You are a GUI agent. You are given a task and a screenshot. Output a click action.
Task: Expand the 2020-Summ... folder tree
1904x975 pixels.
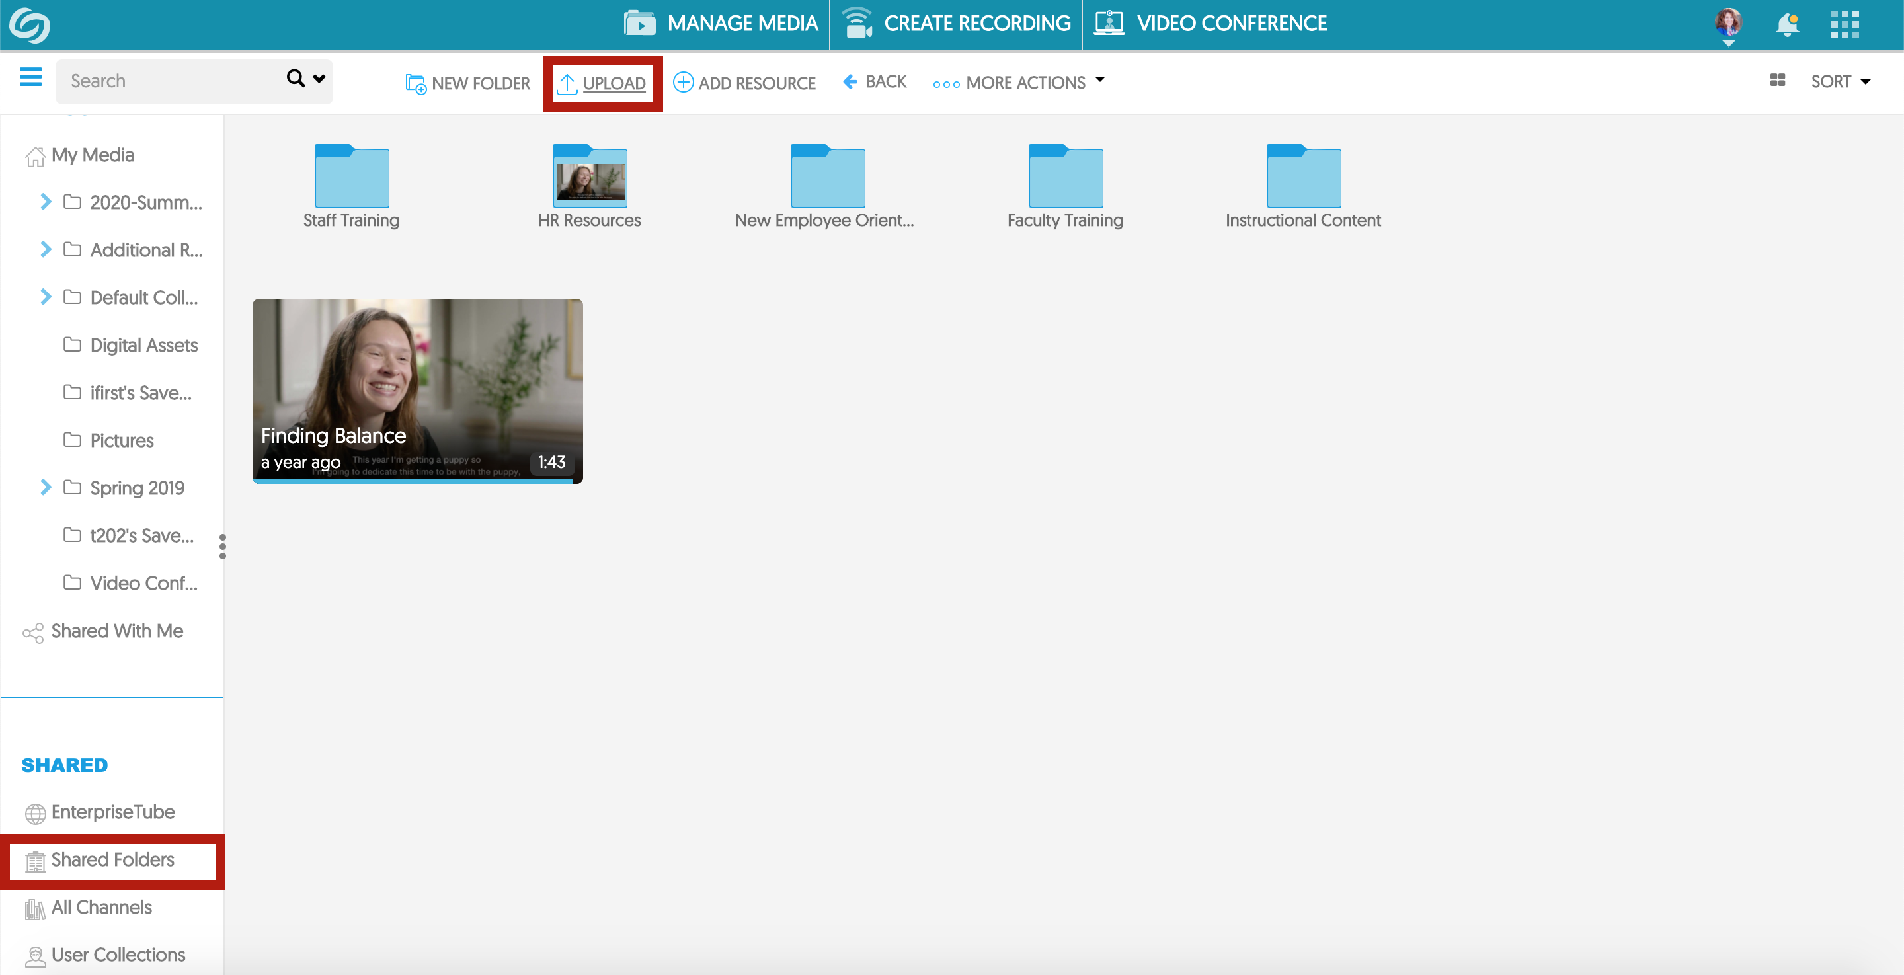(45, 202)
